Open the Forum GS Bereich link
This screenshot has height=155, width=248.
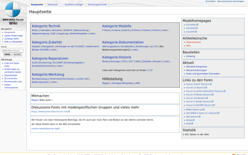tap(197, 98)
